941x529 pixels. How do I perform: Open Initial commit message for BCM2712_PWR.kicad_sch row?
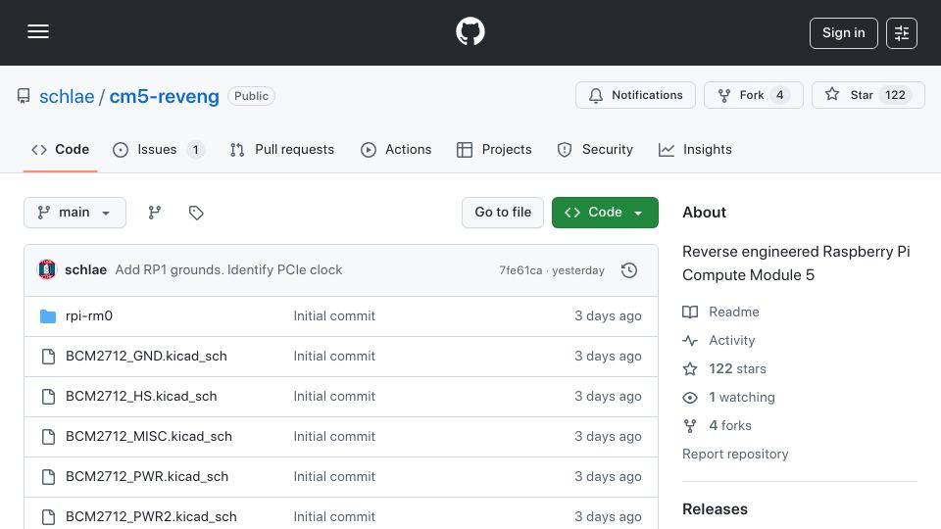(x=334, y=477)
